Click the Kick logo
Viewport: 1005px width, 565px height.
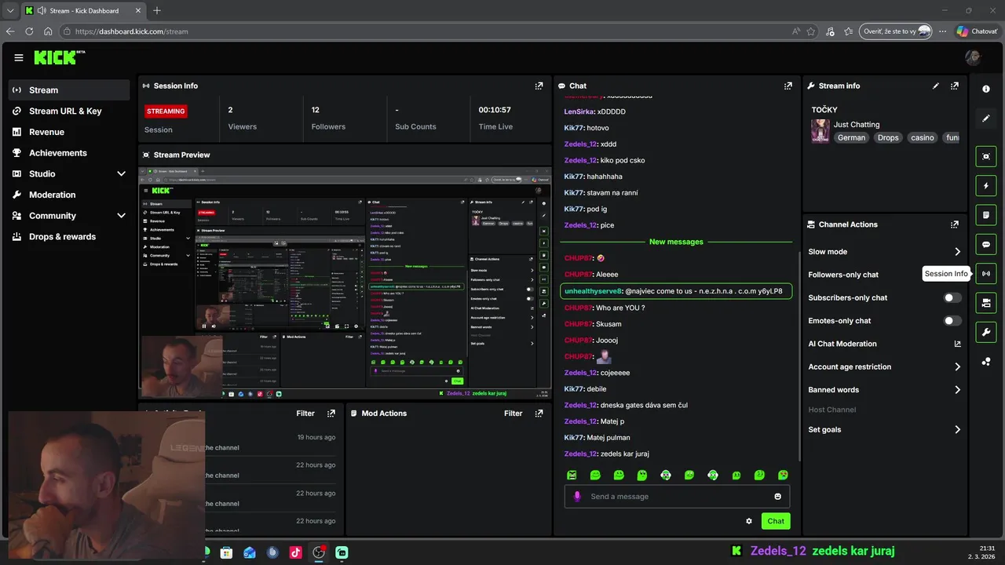point(59,57)
